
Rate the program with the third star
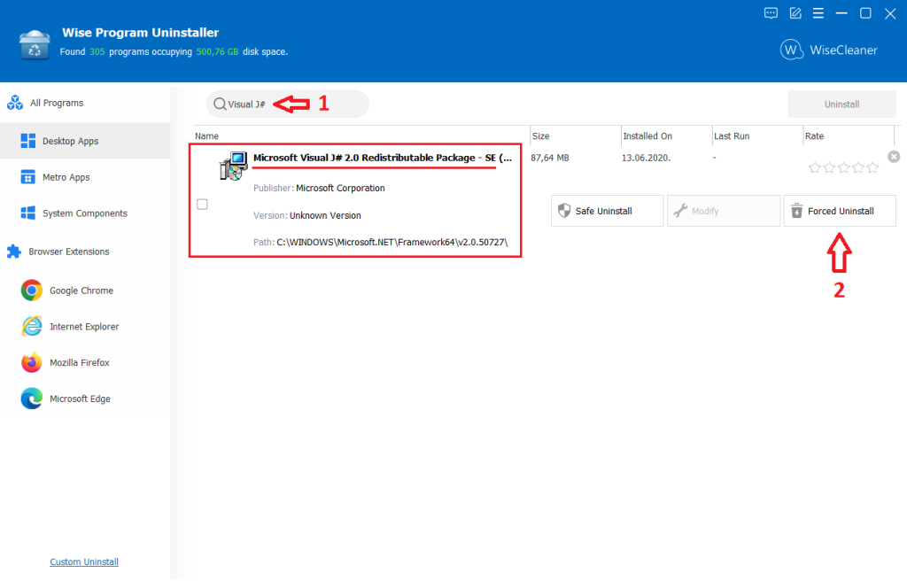tap(844, 167)
